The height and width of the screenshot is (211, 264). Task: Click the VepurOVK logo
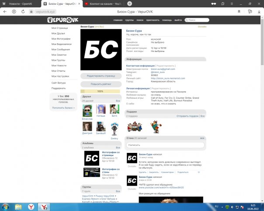pyautogui.click(x=63, y=20)
